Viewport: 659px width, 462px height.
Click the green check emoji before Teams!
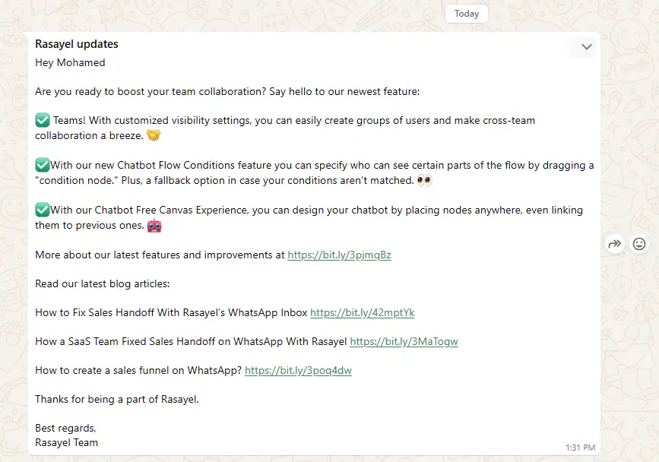(x=43, y=120)
